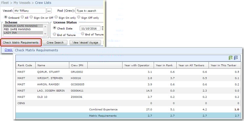Click Crew IPN GC000005
The height and width of the screenshot is (121, 244).
(78, 84)
